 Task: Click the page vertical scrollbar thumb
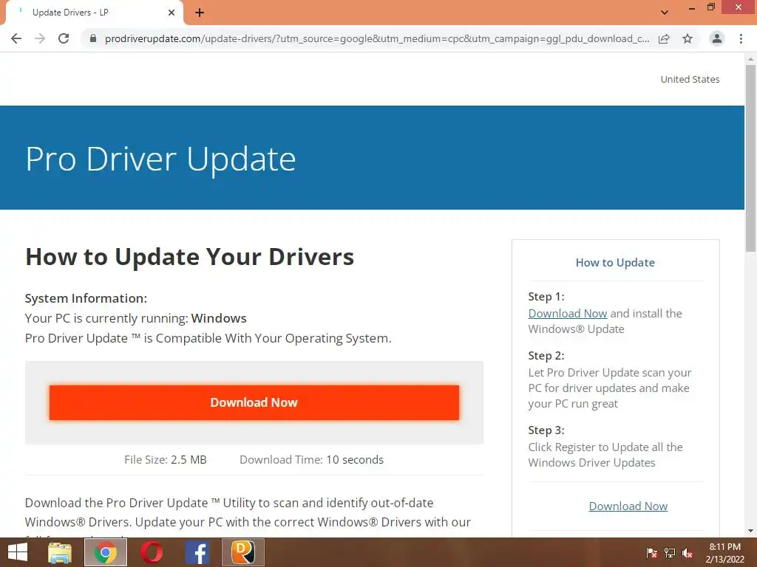tap(750, 158)
